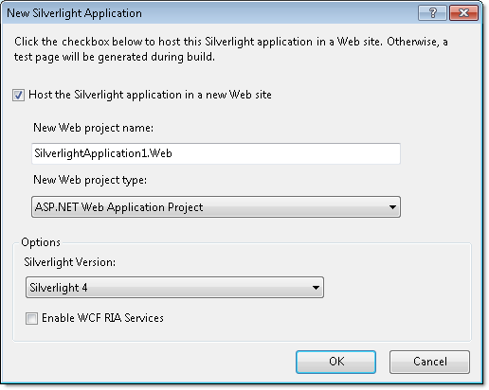Click the 'New Web project type:' label
This screenshot has width=489, height=390.
pos(90,180)
